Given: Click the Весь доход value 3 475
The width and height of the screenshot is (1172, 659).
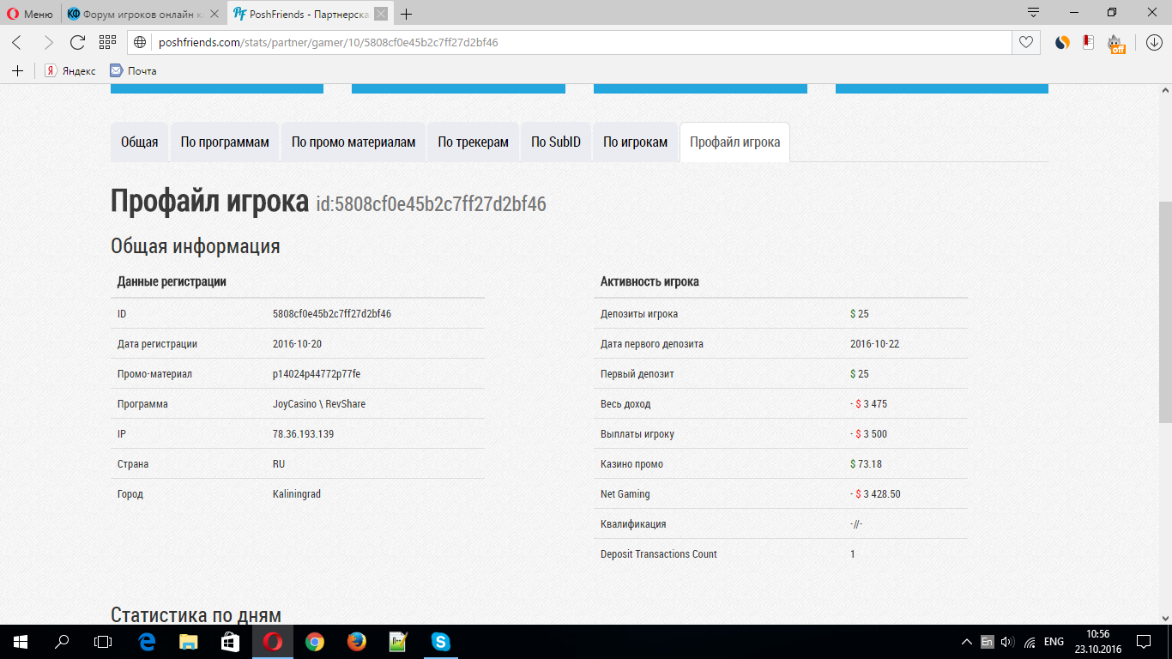Looking at the screenshot, I should tap(868, 404).
